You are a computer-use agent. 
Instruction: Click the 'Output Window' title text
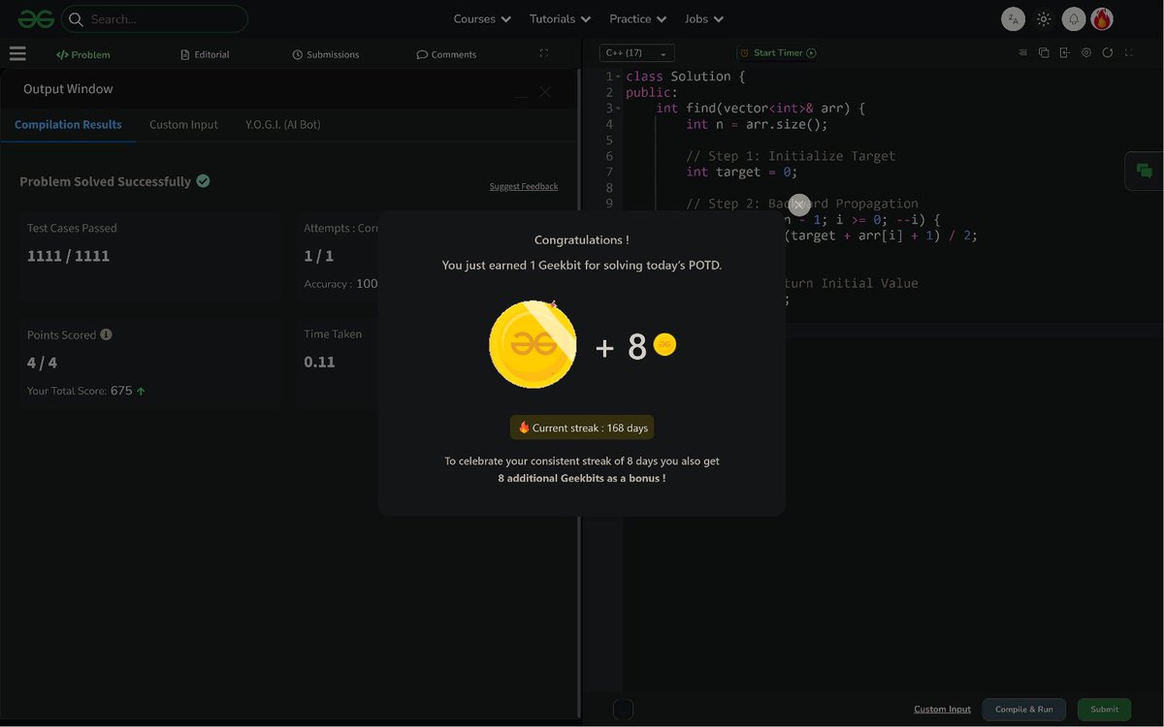[x=68, y=88]
